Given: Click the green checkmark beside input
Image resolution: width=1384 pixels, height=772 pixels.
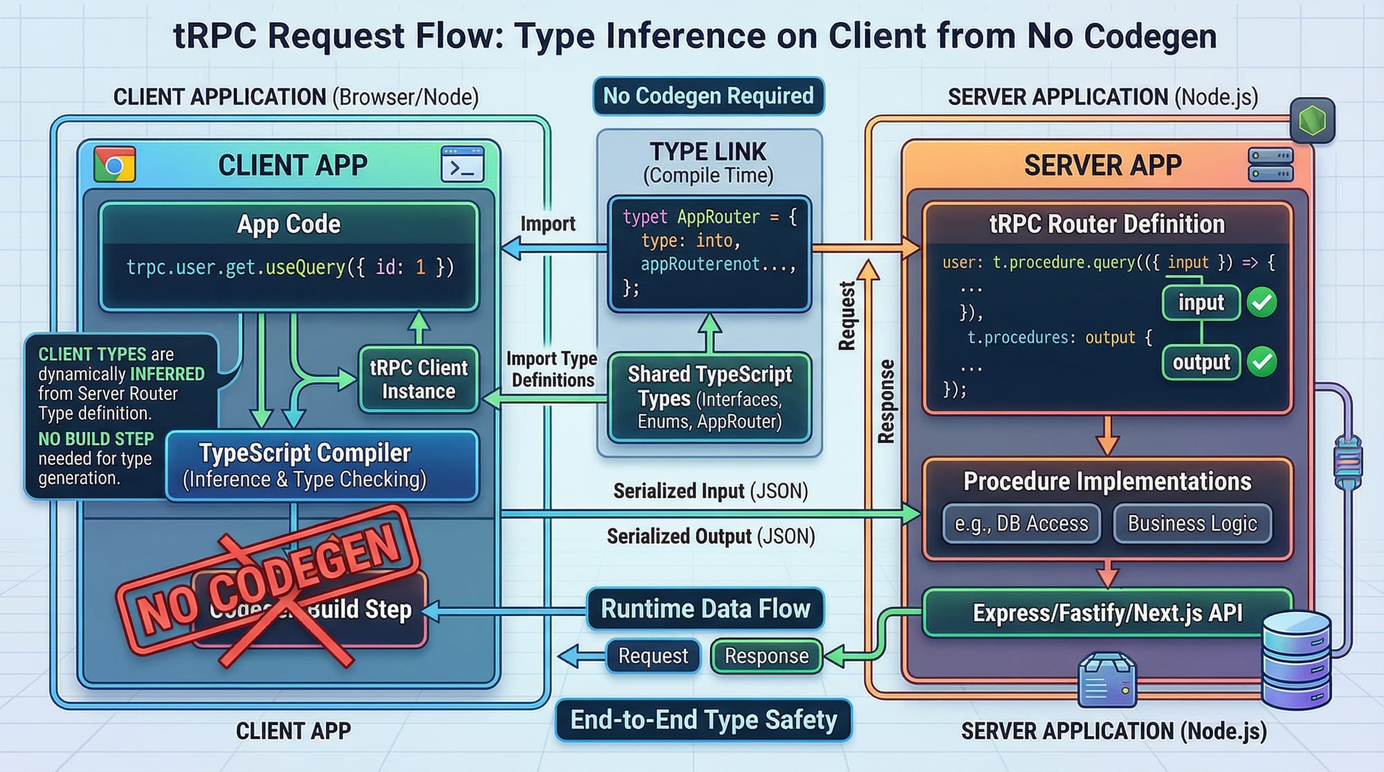Looking at the screenshot, I should [x=1262, y=302].
